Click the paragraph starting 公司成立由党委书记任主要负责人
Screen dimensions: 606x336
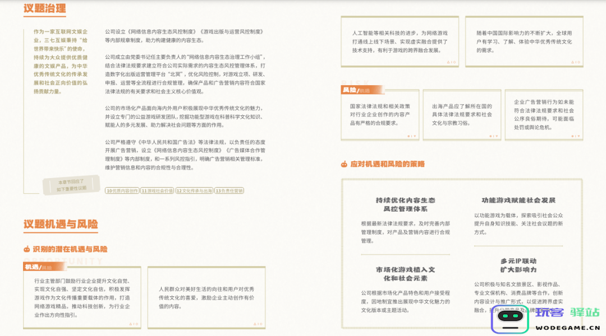pos(185,74)
